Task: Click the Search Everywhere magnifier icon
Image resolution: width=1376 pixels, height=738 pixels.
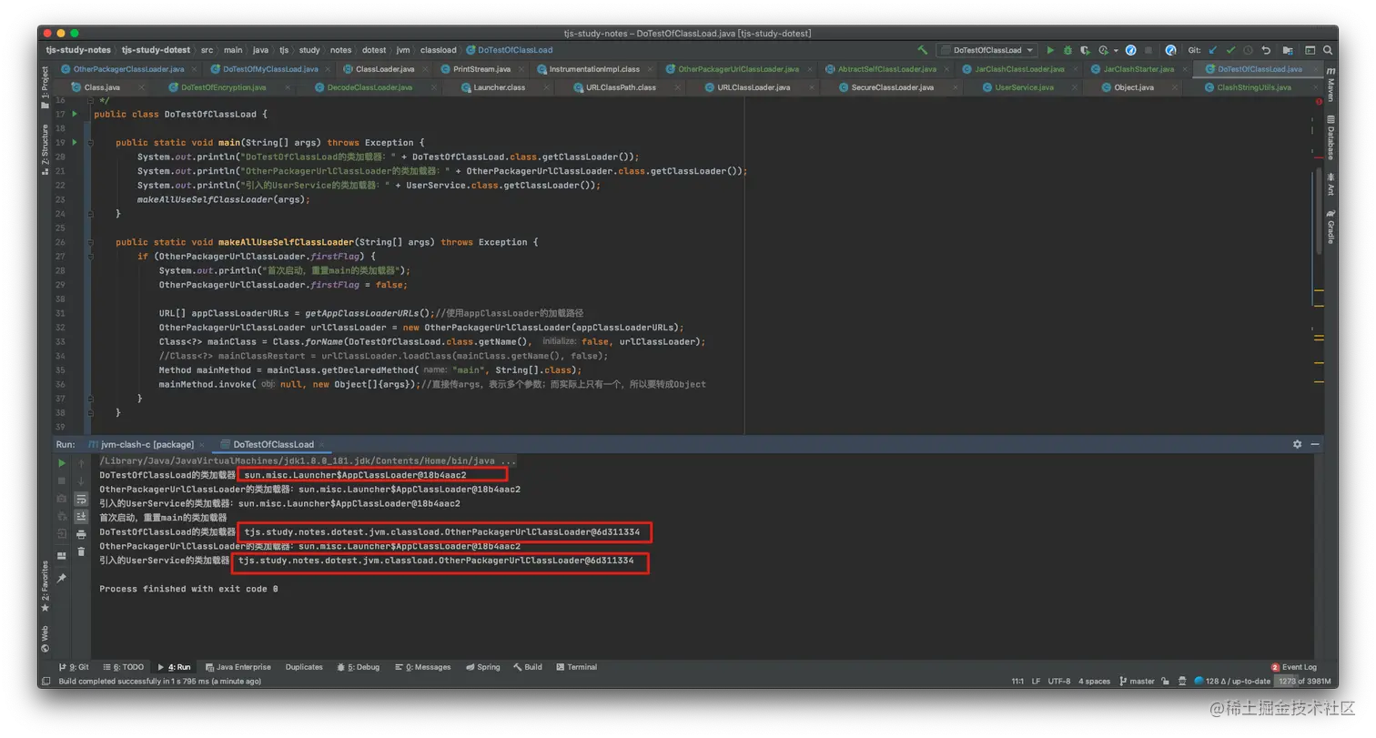Action: coord(1329,50)
